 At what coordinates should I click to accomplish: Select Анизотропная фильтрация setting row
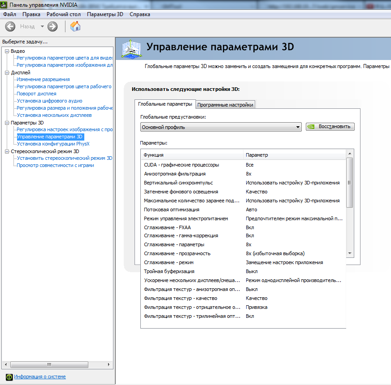point(243,174)
